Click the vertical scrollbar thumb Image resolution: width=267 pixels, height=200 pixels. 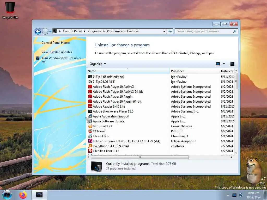(x=236, y=81)
